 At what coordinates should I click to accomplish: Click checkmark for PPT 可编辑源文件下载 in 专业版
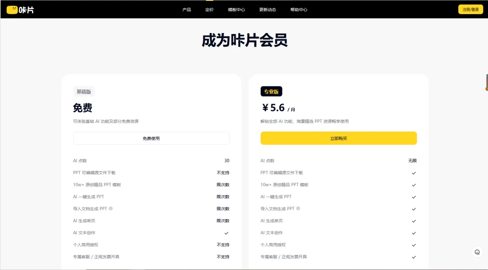pyautogui.click(x=413, y=173)
